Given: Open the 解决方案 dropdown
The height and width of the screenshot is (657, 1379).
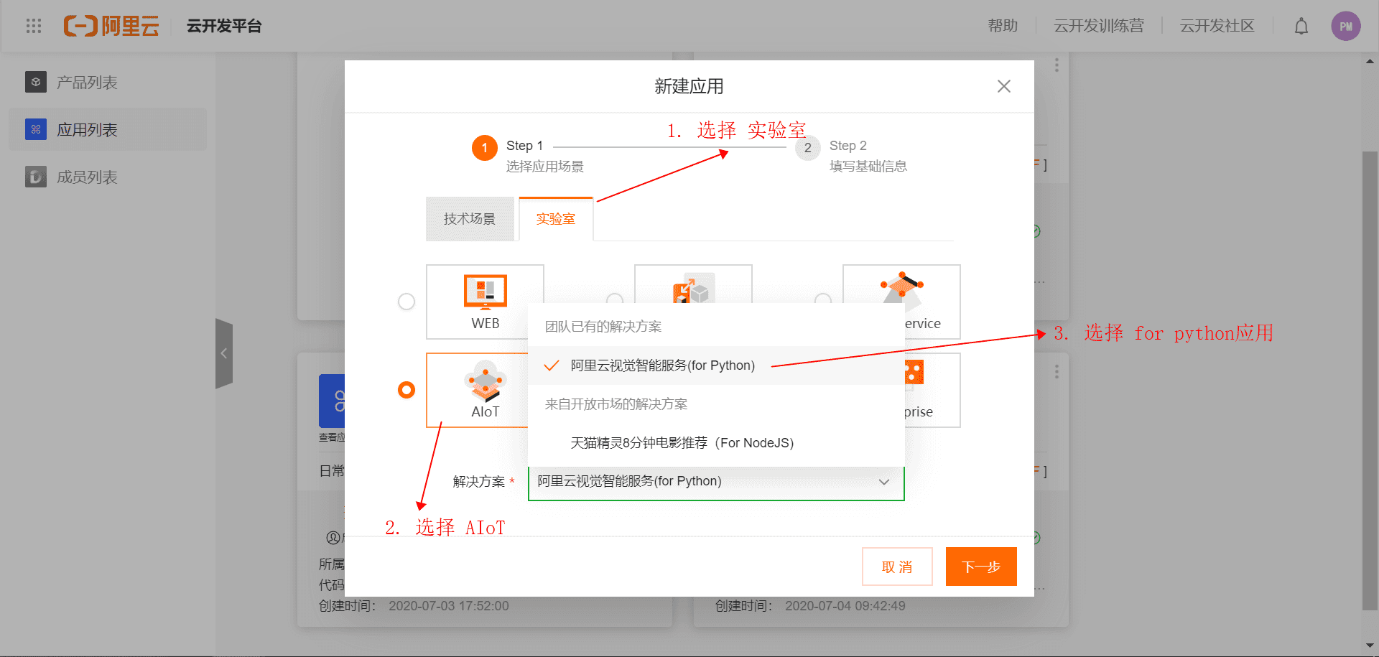Looking at the screenshot, I should click(x=716, y=482).
